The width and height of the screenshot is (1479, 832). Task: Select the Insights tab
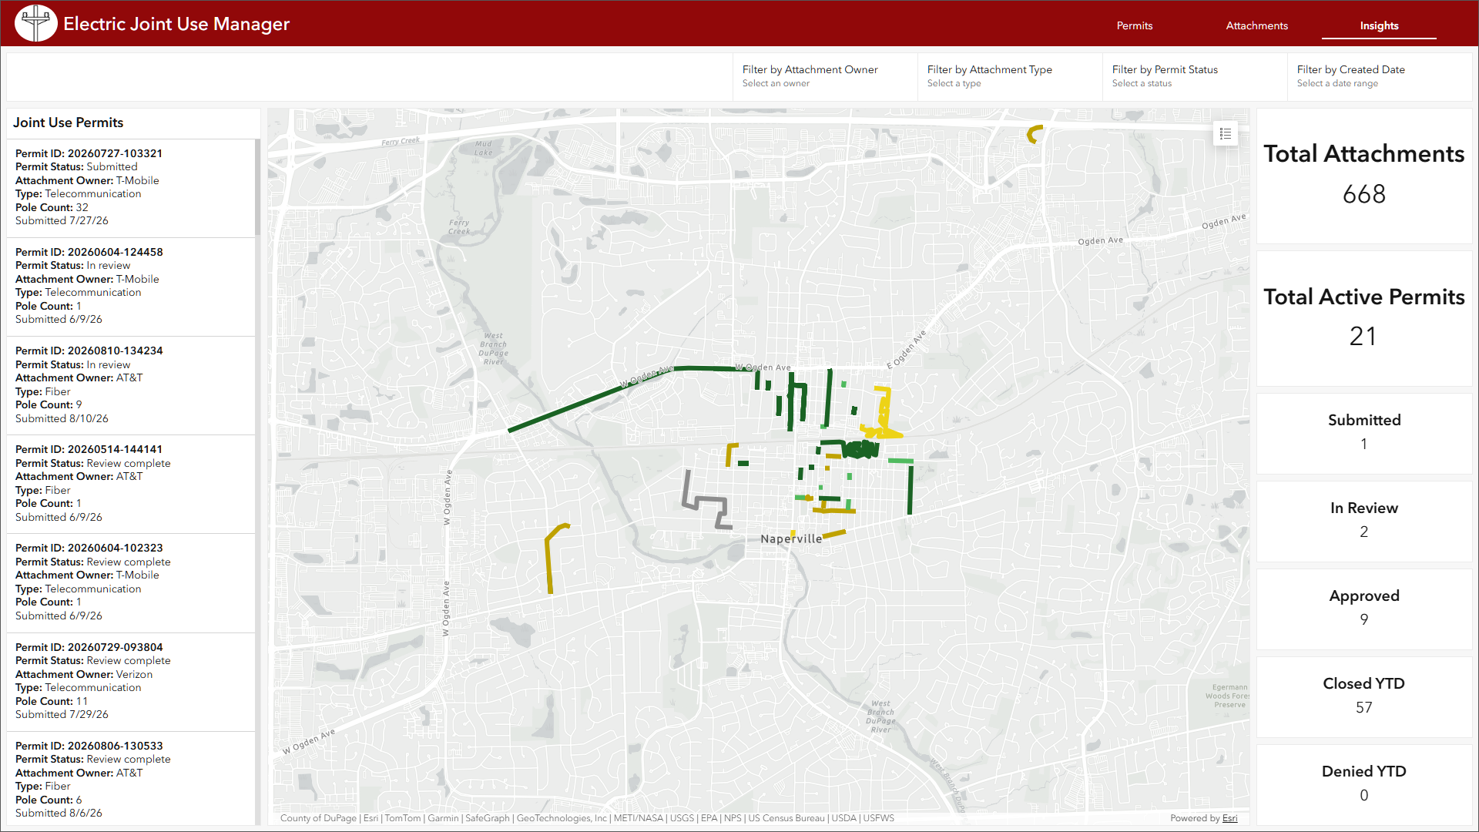1379,25
